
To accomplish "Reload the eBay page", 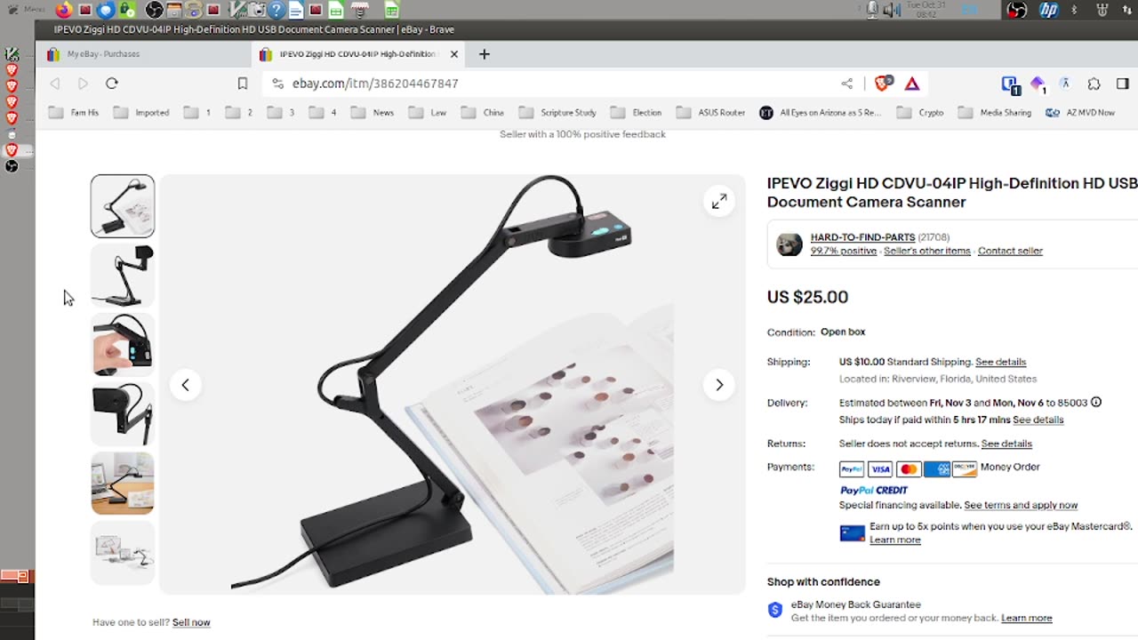I will coord(112,84).
